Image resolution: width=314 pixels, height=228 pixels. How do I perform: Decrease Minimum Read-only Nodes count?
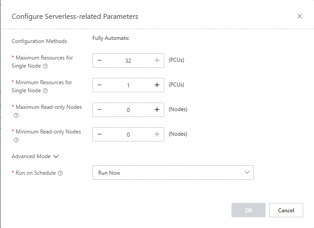pyautogui.click(x=100, y=134)
